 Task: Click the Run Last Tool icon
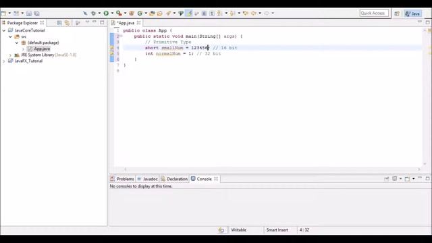pyautogui.click(x=119, y=13)
